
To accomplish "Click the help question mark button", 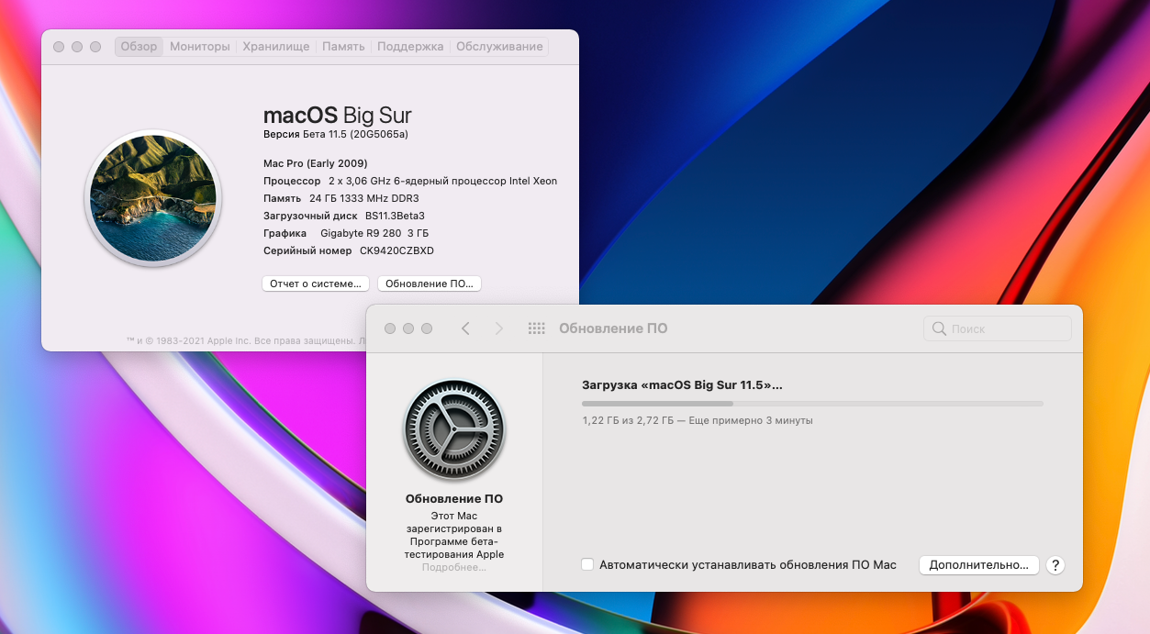I will (1055, 565).
